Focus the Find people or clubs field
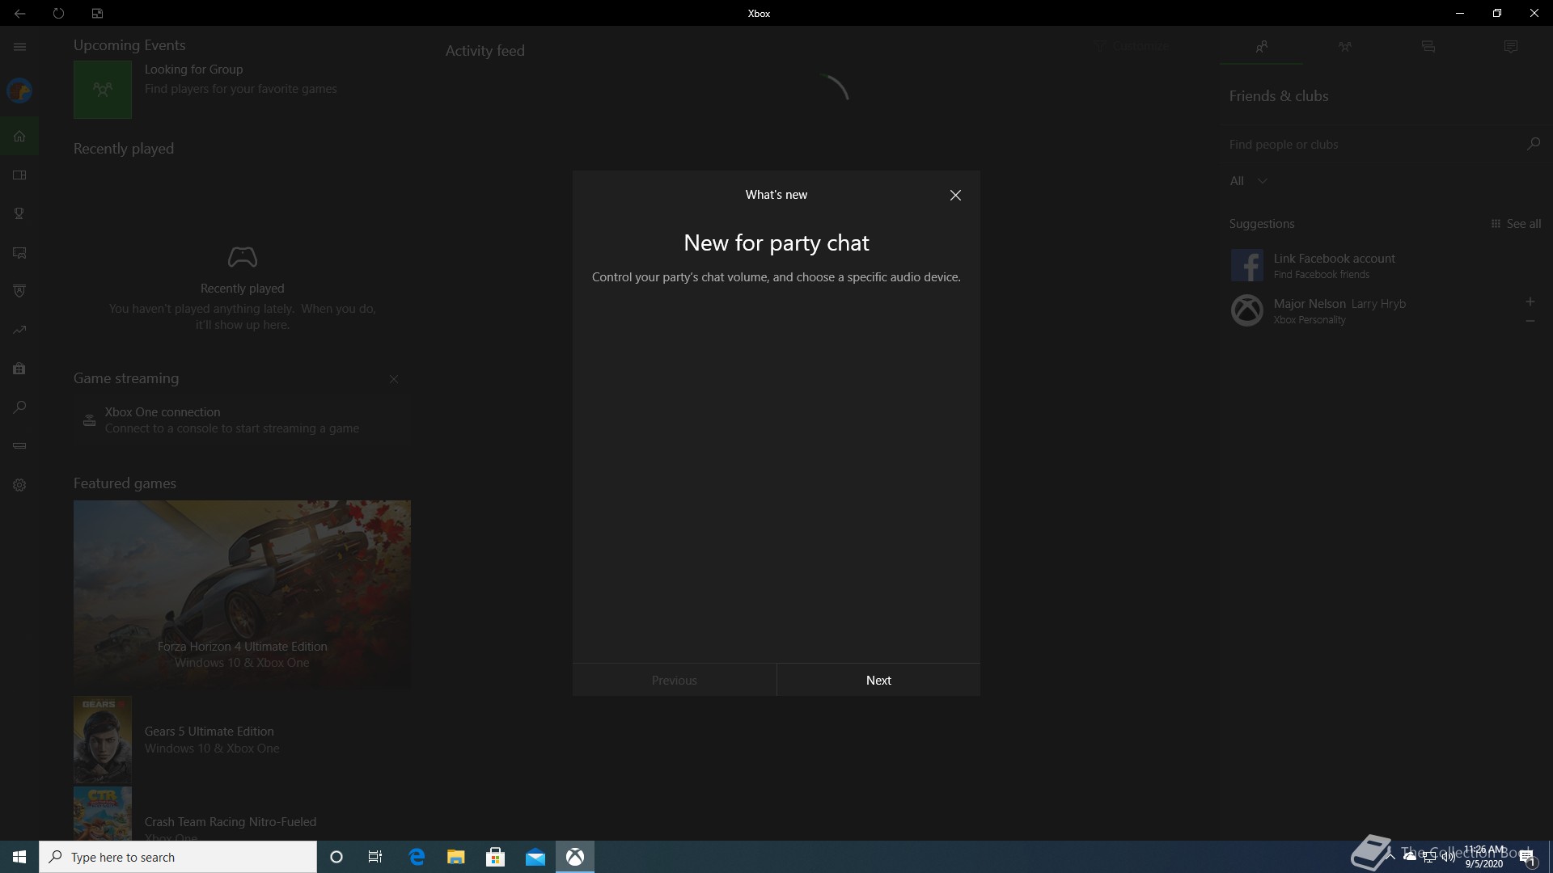This screenshot has height=873, width=1553. point(1371,144)
